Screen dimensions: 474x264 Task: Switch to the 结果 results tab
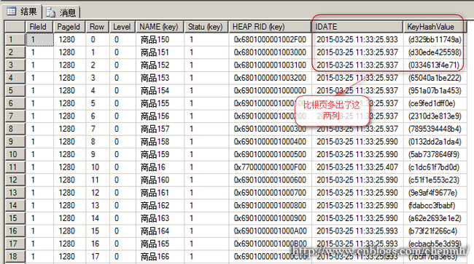21,12
